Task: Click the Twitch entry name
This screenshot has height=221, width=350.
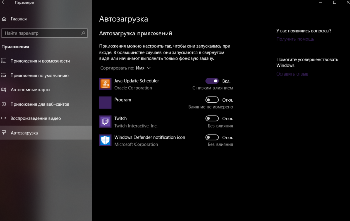Action: (121, 118)
